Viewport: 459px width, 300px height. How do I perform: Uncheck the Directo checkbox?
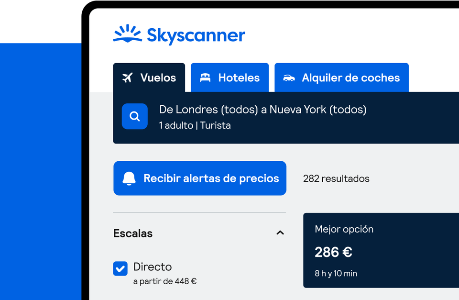(120, 268)
